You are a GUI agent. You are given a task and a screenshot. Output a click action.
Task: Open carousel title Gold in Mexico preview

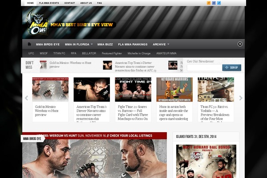(x=47, y=111)
